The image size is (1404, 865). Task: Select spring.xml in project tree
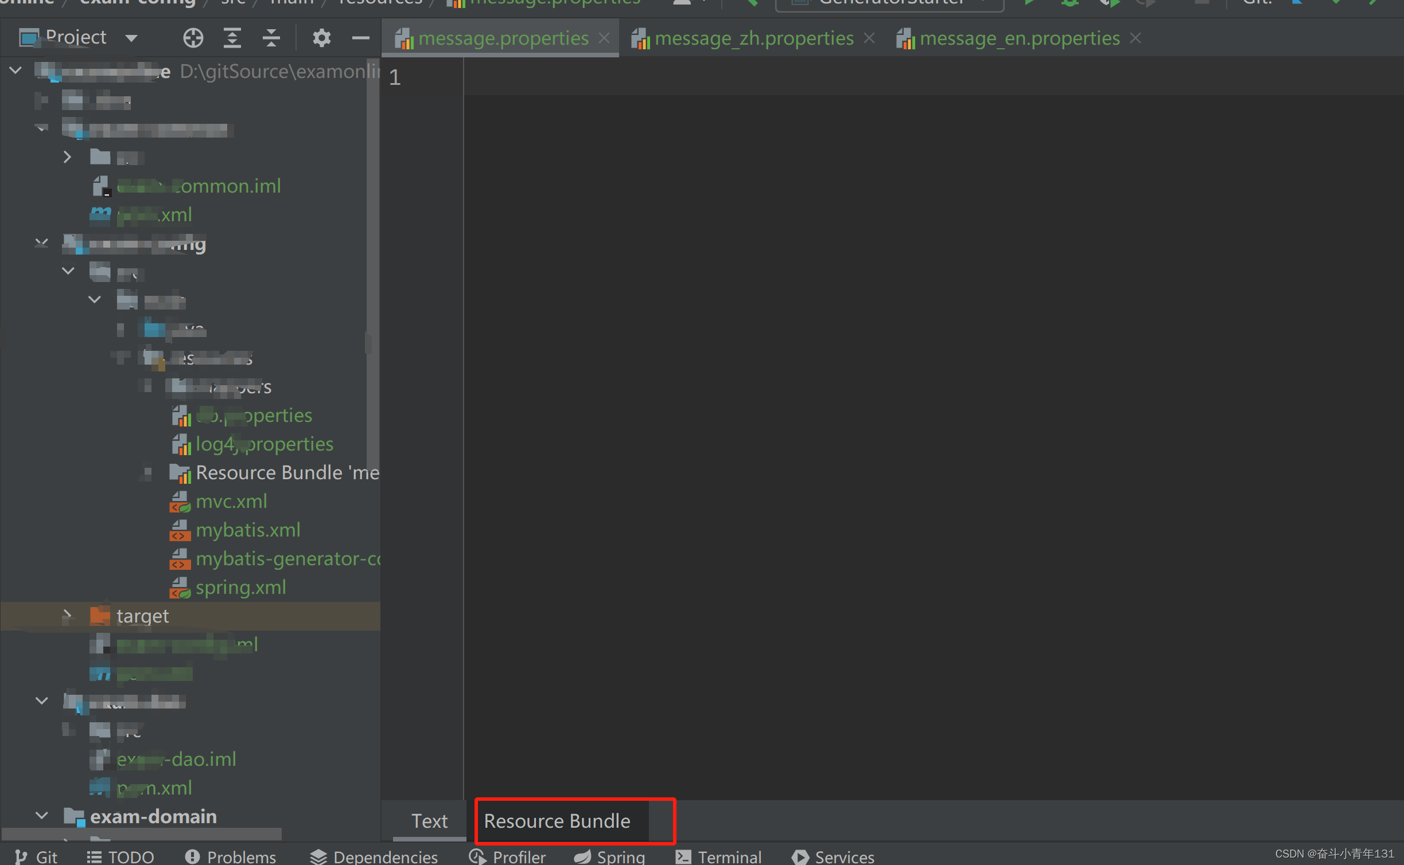coord(240,587)
